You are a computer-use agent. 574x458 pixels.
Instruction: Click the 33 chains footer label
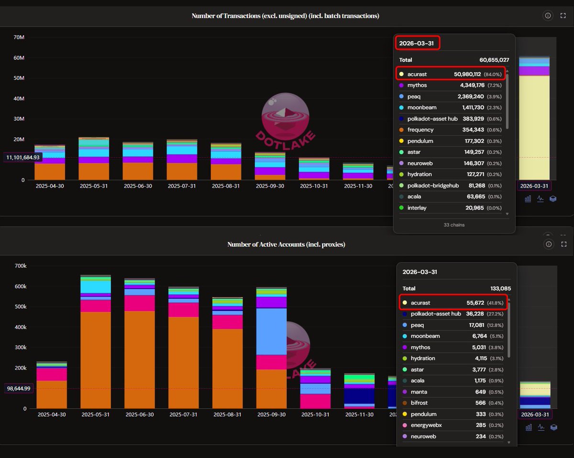(x=454, y=225)
